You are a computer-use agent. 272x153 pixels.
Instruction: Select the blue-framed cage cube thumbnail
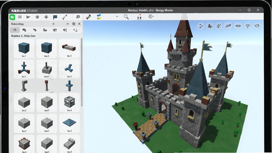point(69,102)
